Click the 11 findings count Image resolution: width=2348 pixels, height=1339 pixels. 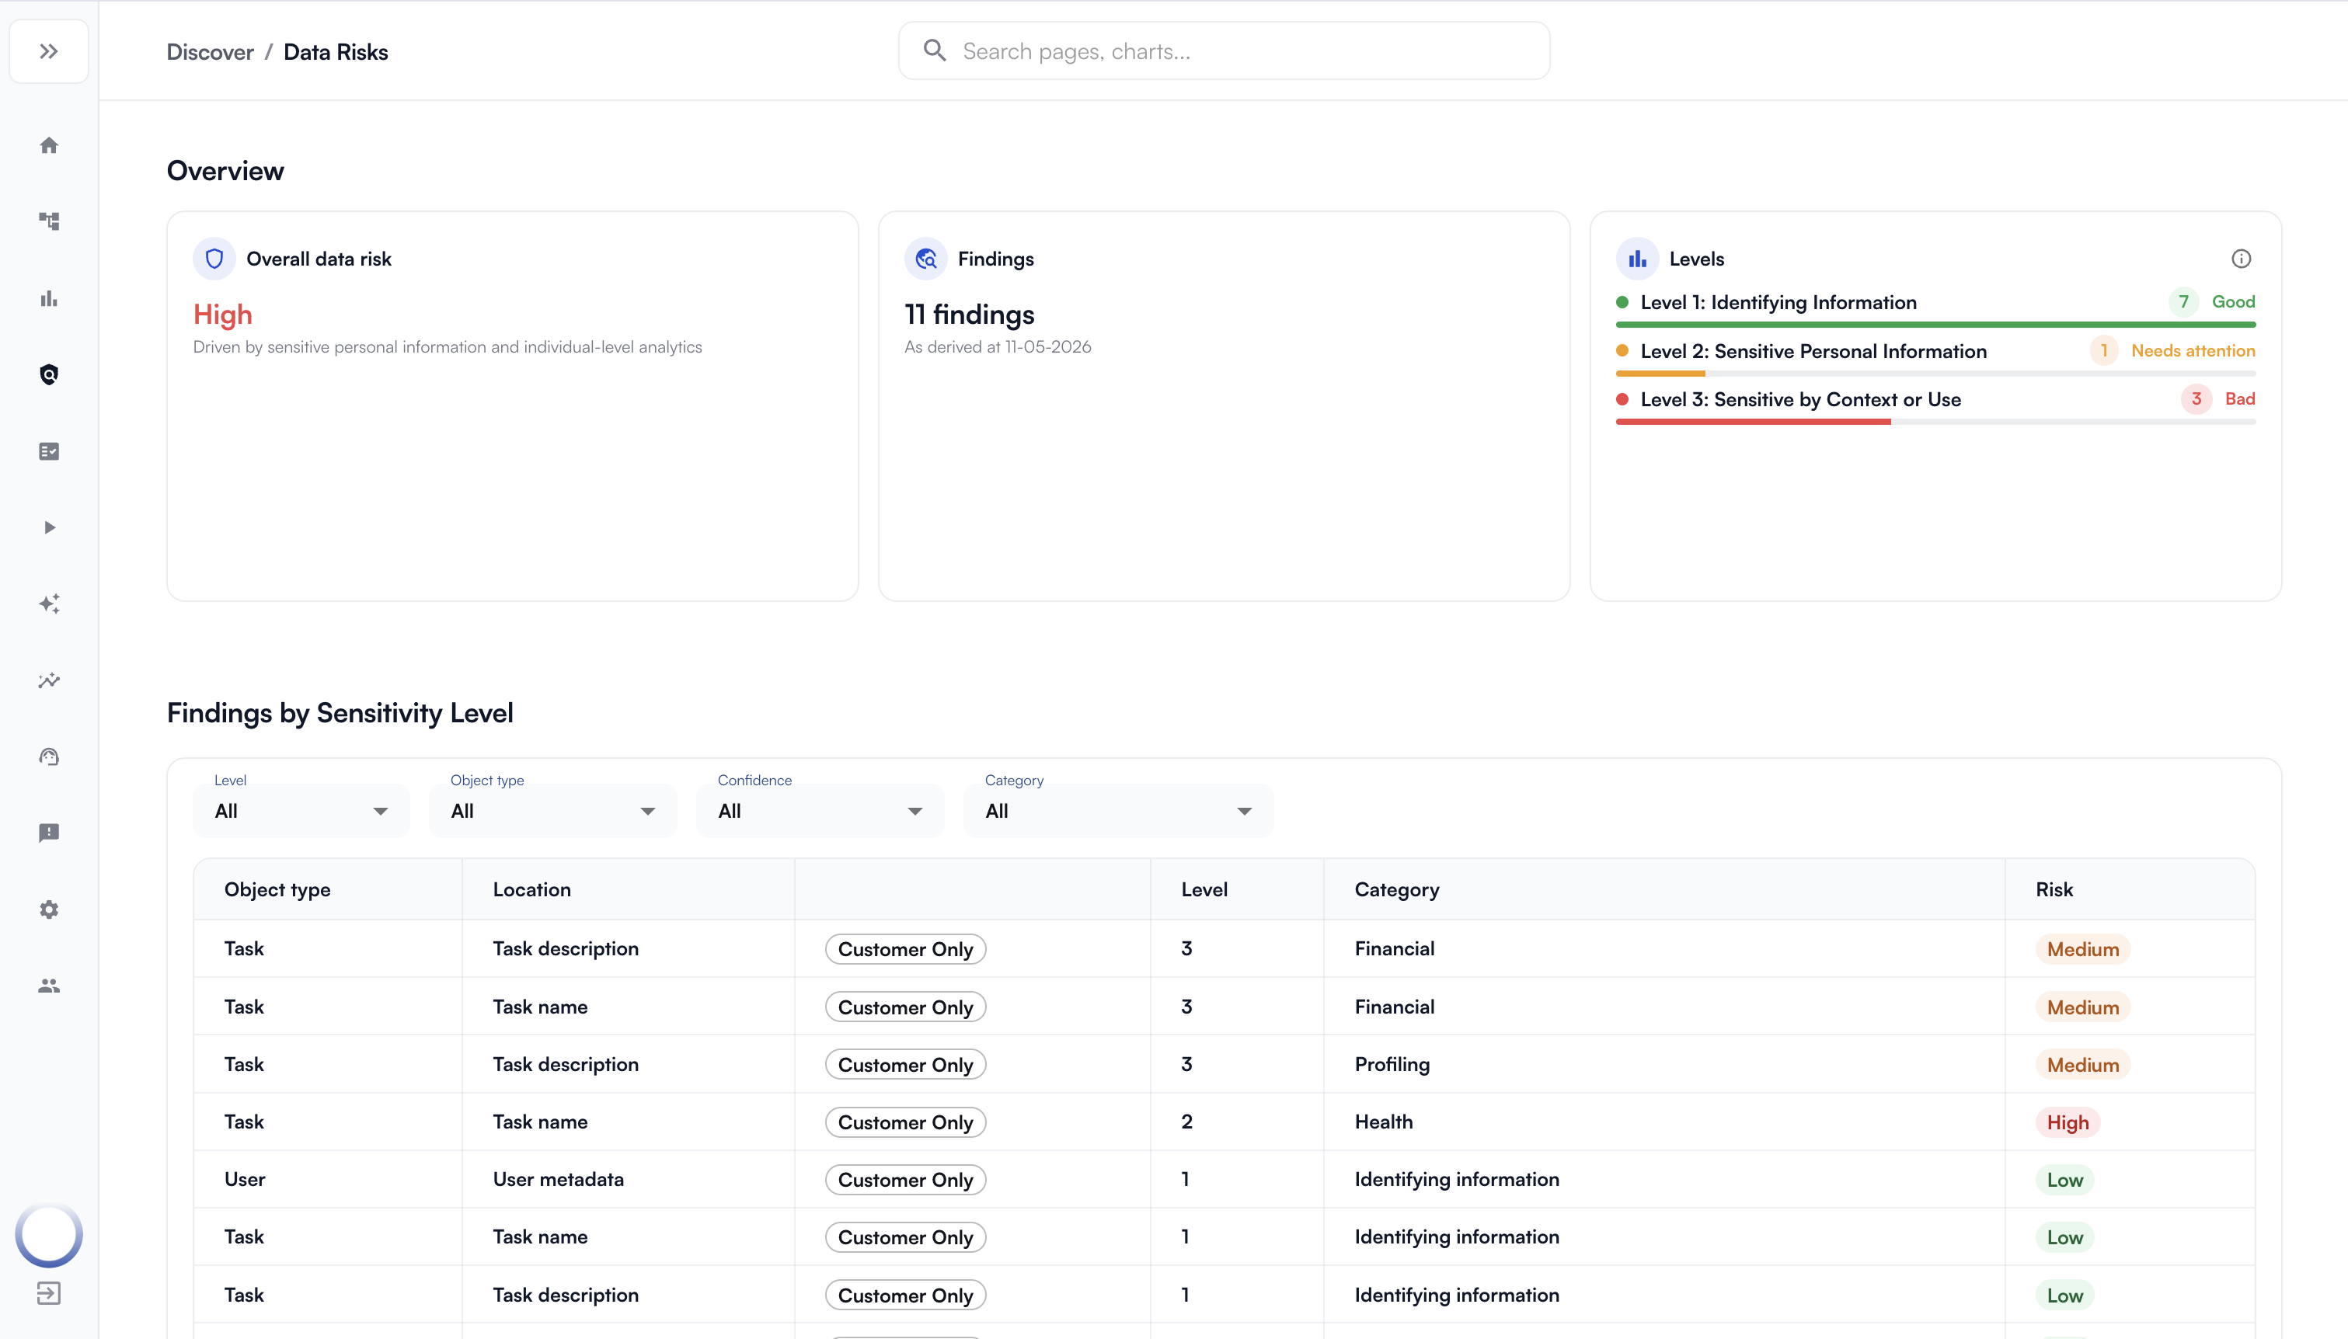coord(970,315)
